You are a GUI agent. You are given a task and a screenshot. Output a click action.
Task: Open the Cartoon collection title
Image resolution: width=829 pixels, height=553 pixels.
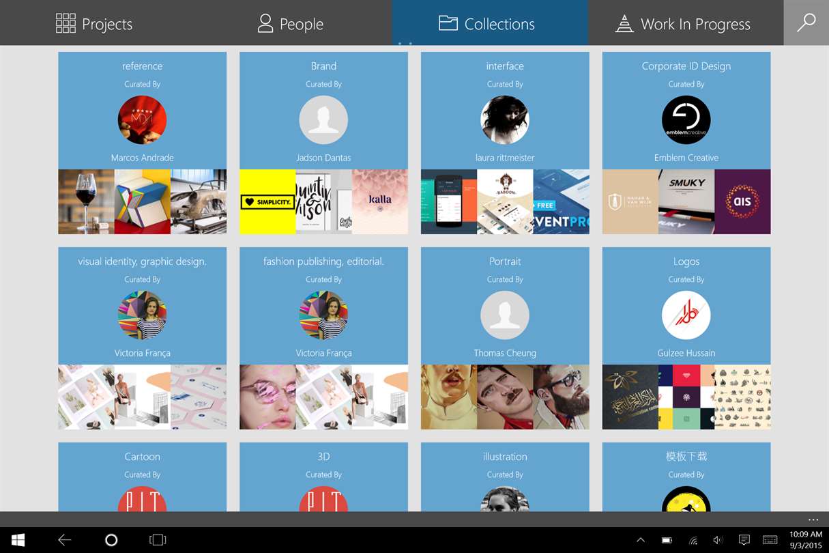click(x=143, y=457)
